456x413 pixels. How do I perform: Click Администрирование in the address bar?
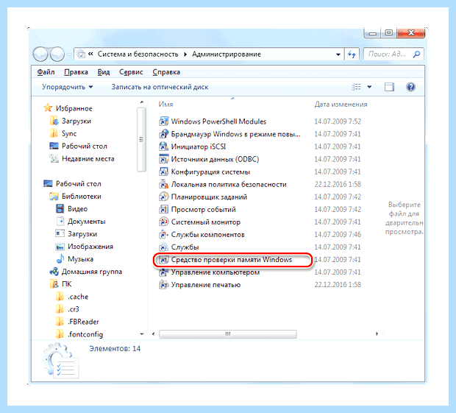(x=227, y=54)
